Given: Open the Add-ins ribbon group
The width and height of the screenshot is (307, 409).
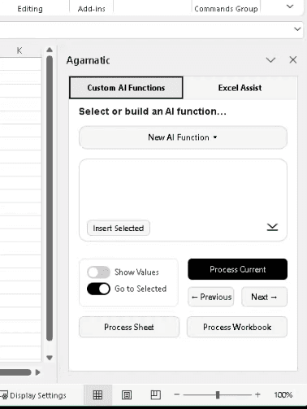Looking at the screenshot, I should tap(92, 9).
